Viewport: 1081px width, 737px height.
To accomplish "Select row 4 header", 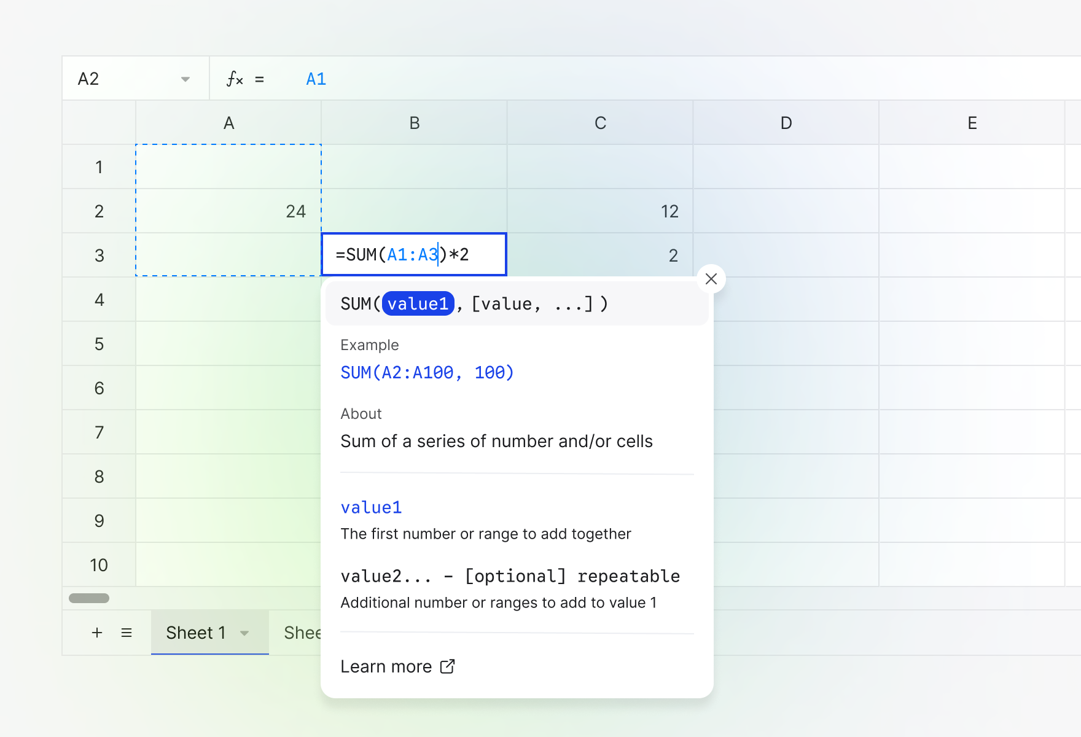I will [99, 300].
